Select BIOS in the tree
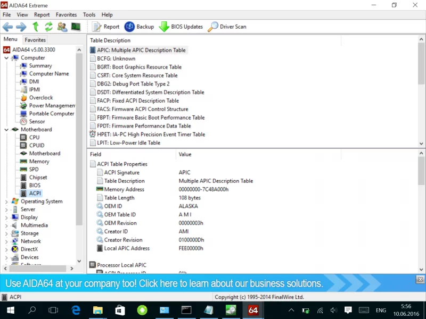Image resolution: width=426 pixels, height=319 pixels. (35, 185)
